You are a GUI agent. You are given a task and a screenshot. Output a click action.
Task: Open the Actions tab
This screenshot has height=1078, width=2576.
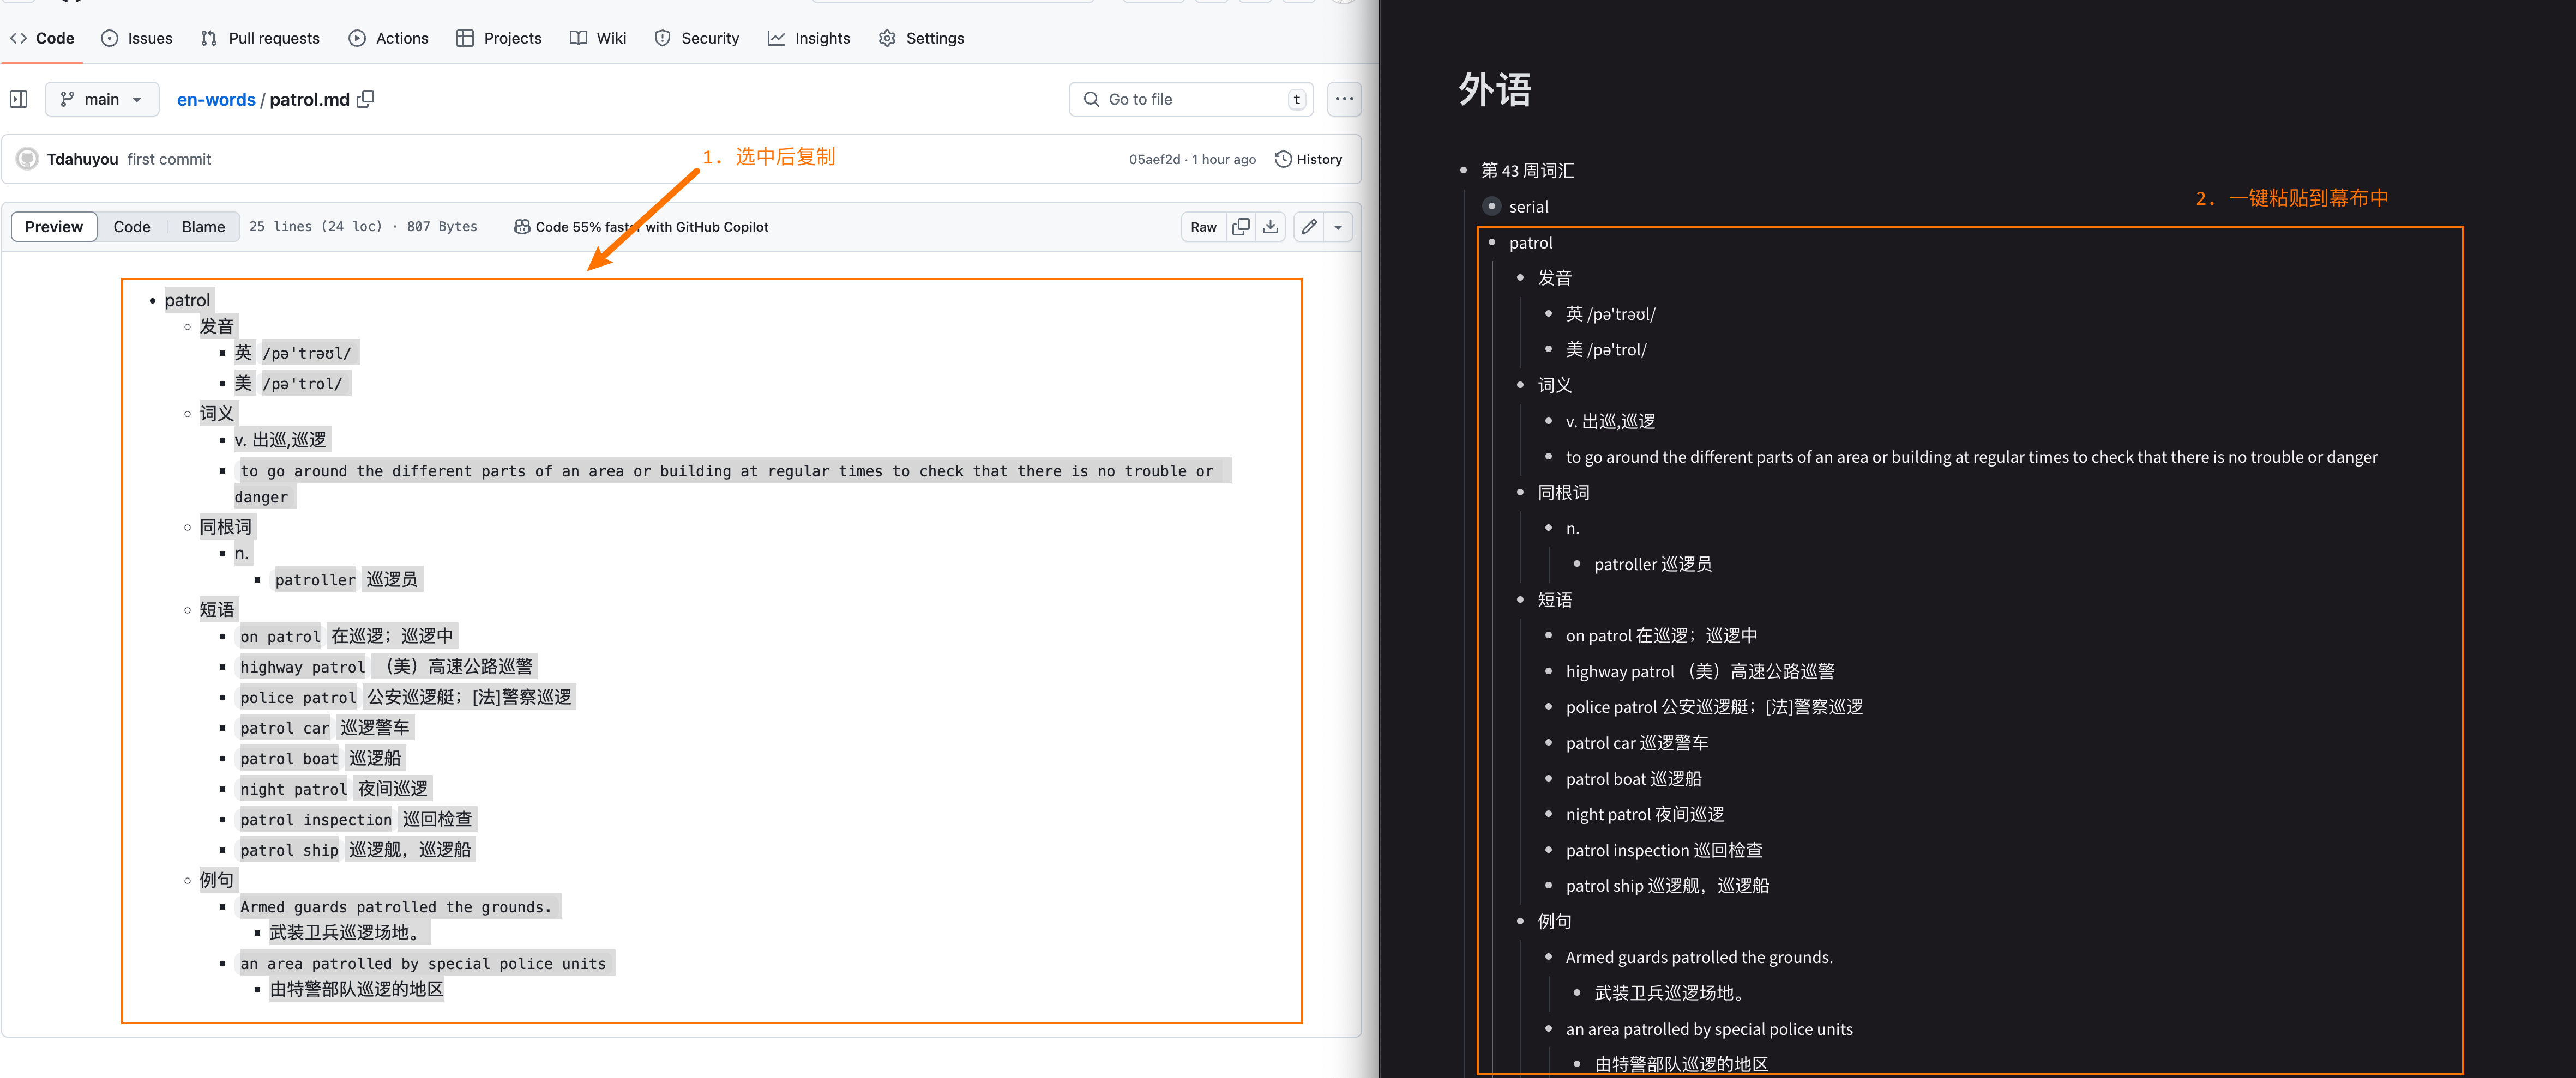coord(389,38)
